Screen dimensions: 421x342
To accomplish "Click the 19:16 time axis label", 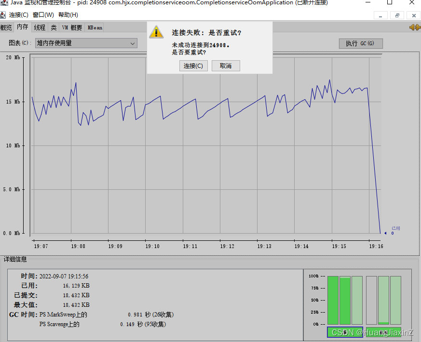I will (376, 246).
